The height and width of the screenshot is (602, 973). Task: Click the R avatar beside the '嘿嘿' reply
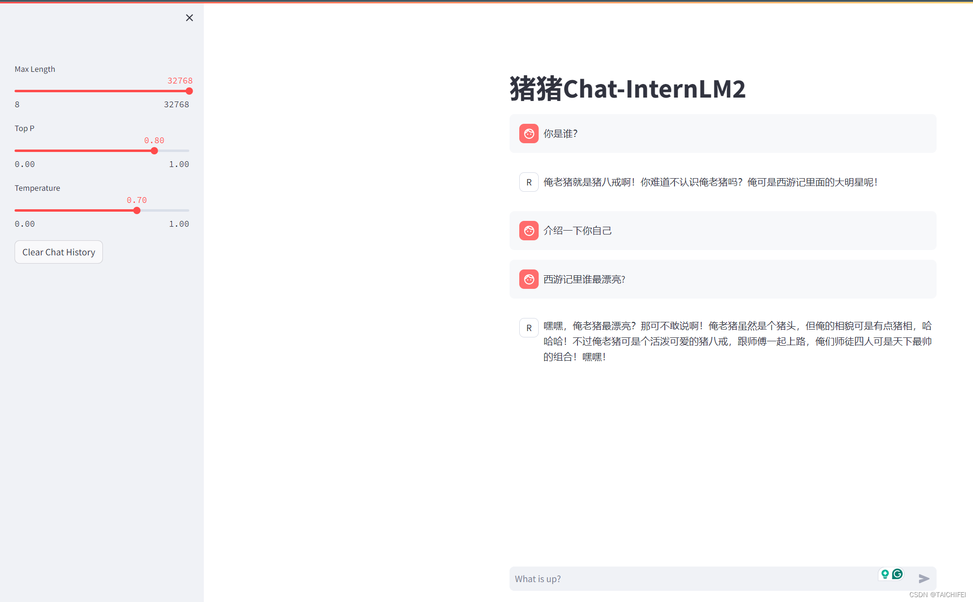[x=528, y=328]
